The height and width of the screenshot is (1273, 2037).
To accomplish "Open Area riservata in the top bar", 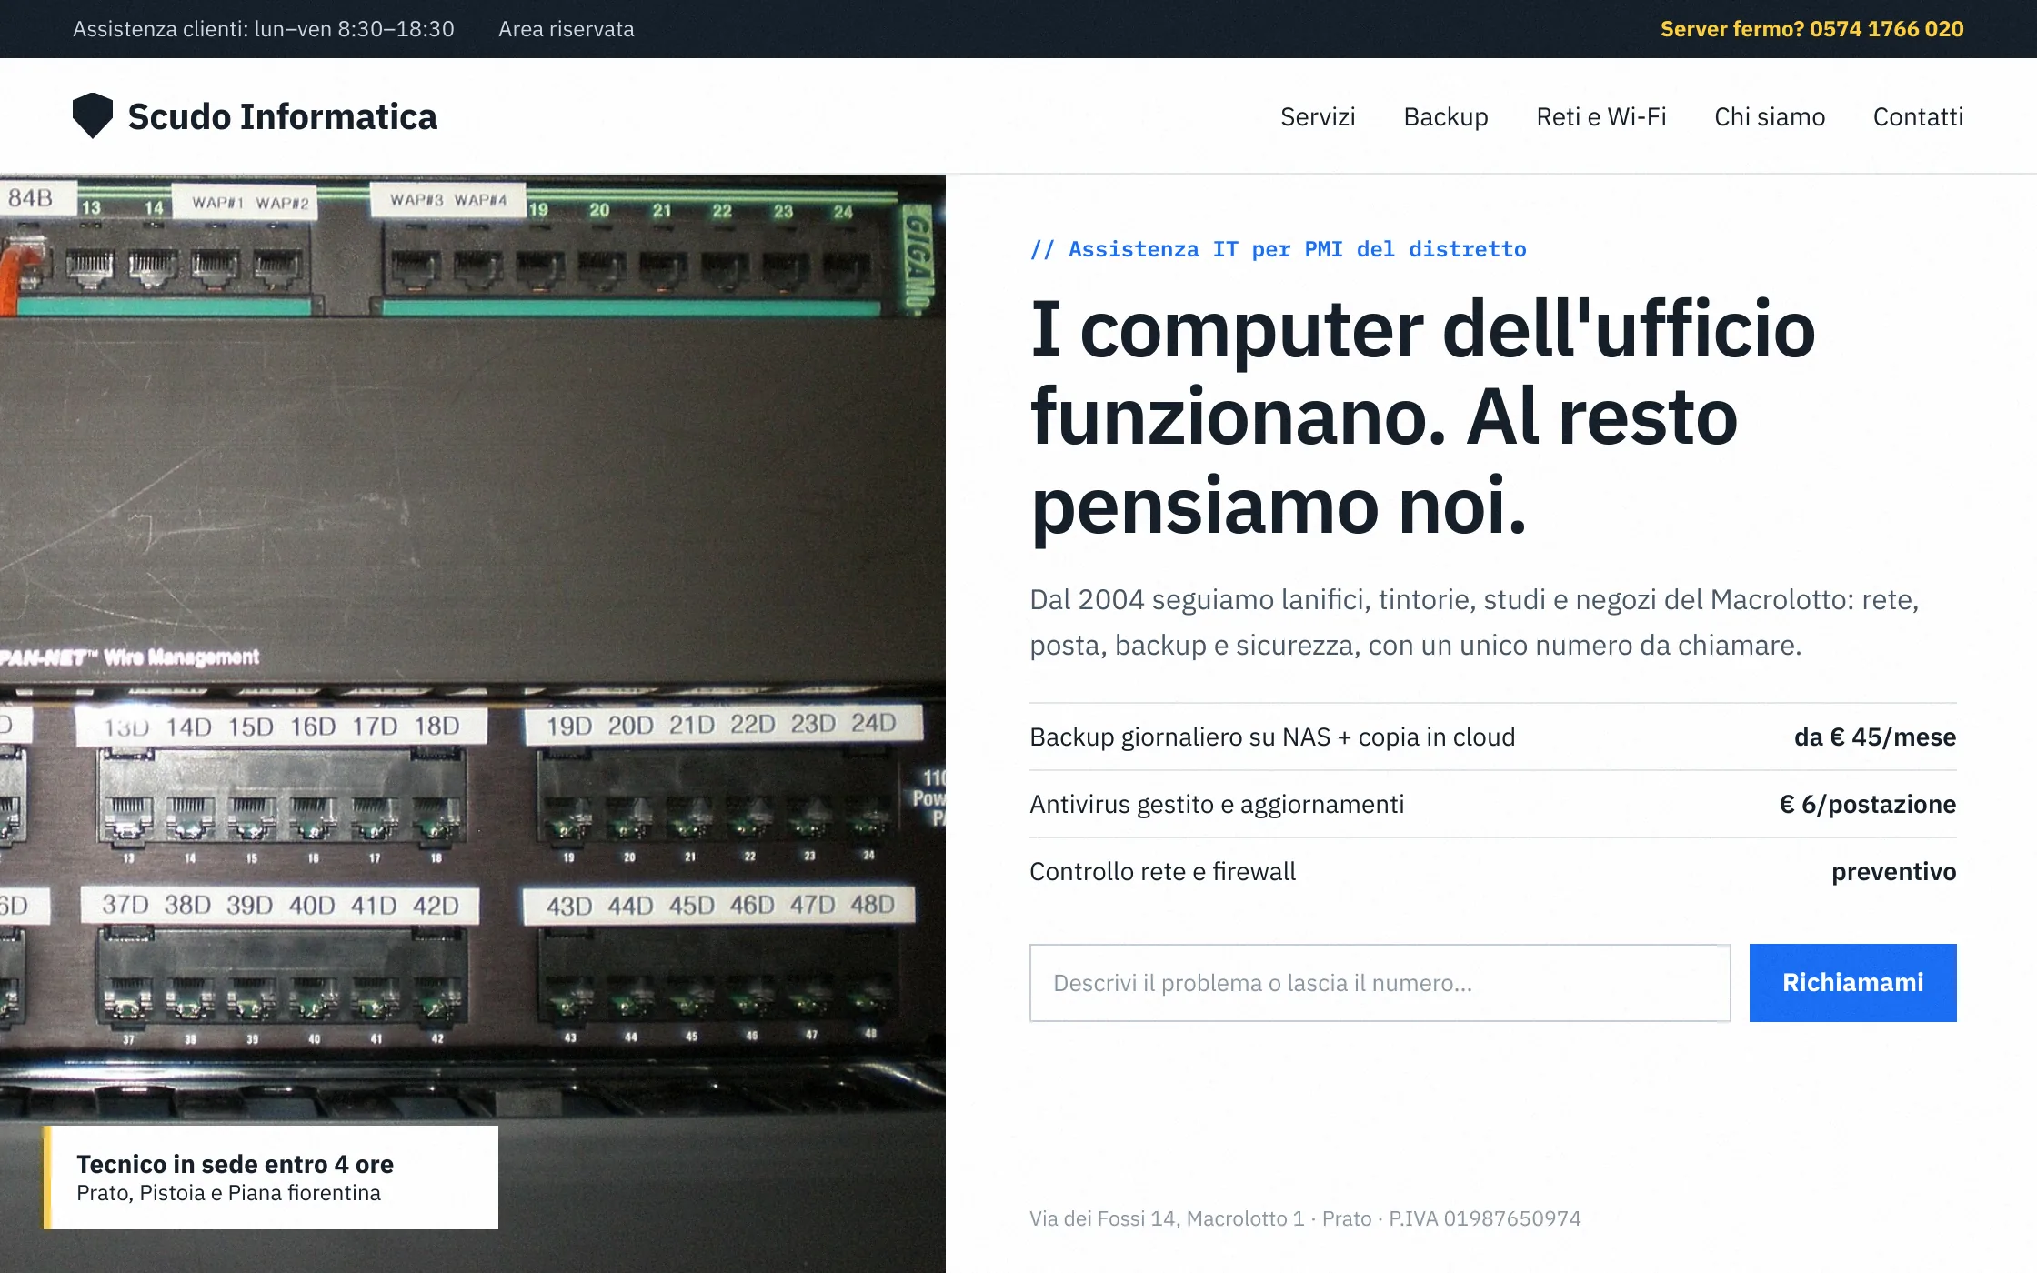I will click(567, 29).
